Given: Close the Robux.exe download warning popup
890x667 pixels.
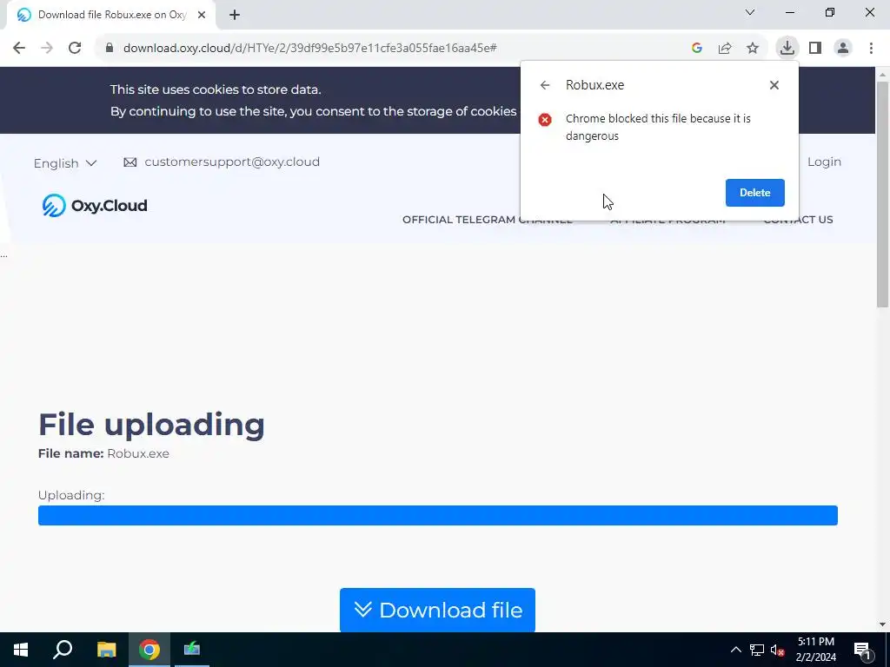Looking at the screenshot, I should (774, 85).
